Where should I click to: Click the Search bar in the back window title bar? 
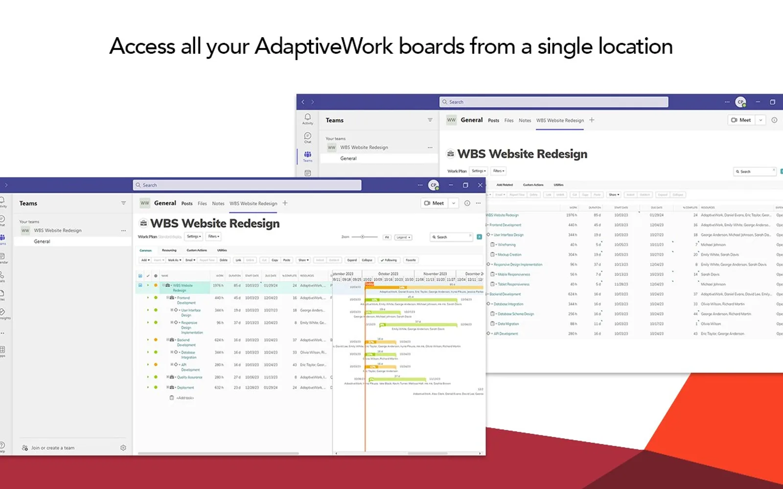click(x=553, y=102)
